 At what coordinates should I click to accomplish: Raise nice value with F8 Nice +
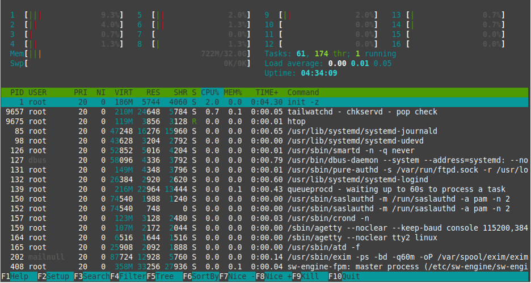coord(274,277)
